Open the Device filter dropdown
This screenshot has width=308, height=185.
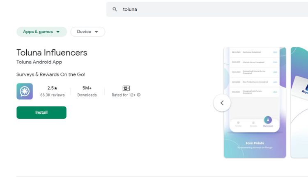click(88, 32)
